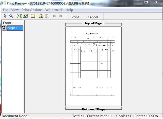Screen dimensions: 163x119
Task: Open the Watermark menu
Action: pyautogui.click(x=54, y=10)
